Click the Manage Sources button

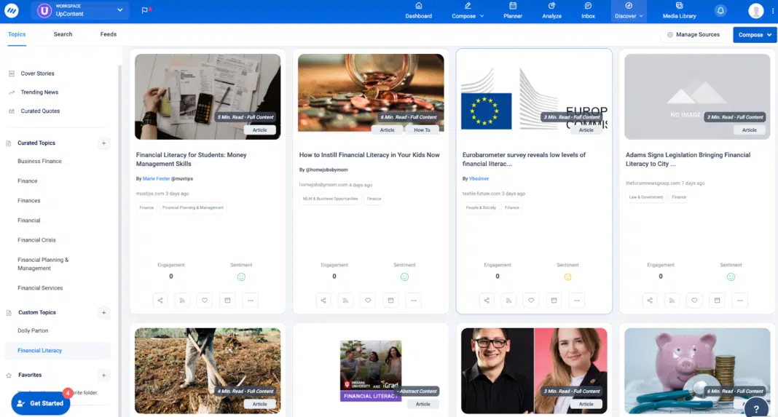pos(693,35)
